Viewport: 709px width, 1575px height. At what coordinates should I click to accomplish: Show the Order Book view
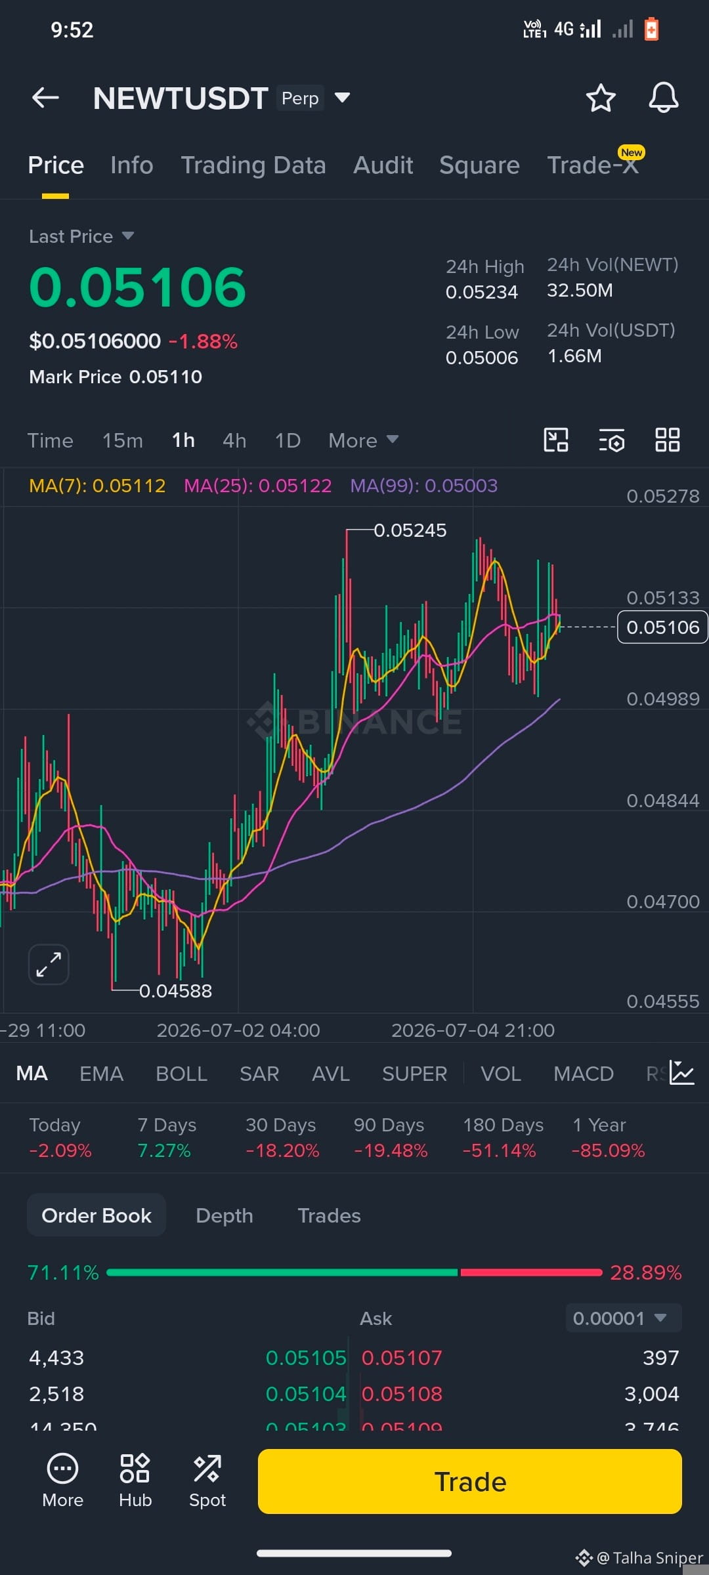pyautogui.click(x=97, y=1215)
